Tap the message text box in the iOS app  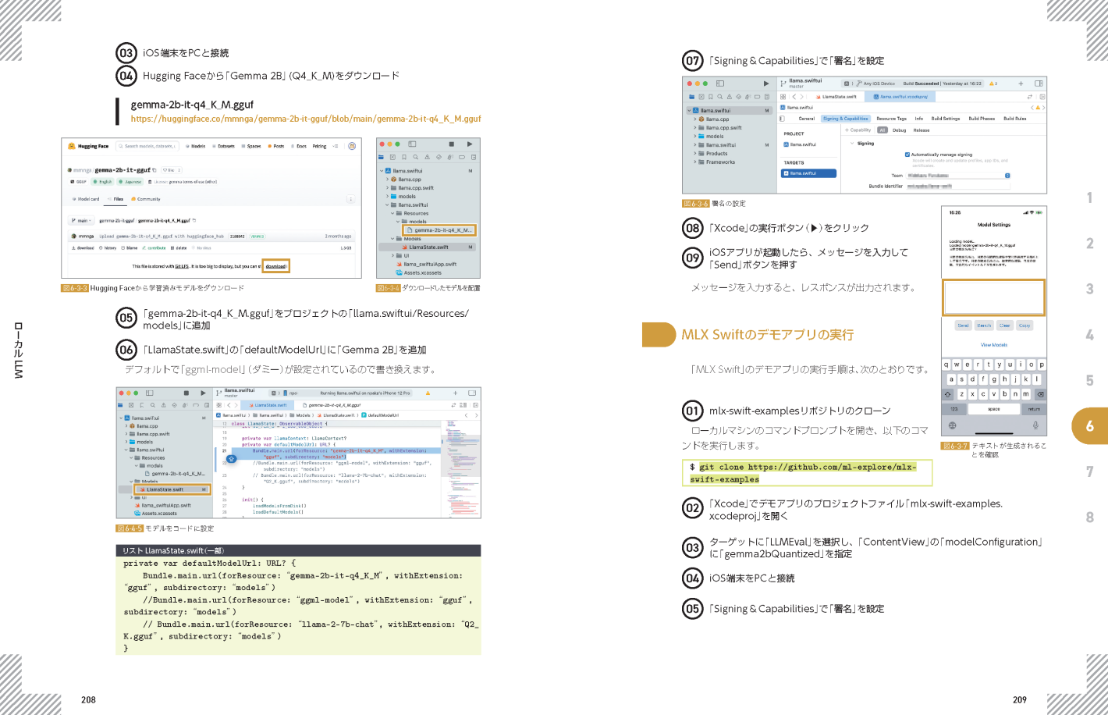(993, 297)
